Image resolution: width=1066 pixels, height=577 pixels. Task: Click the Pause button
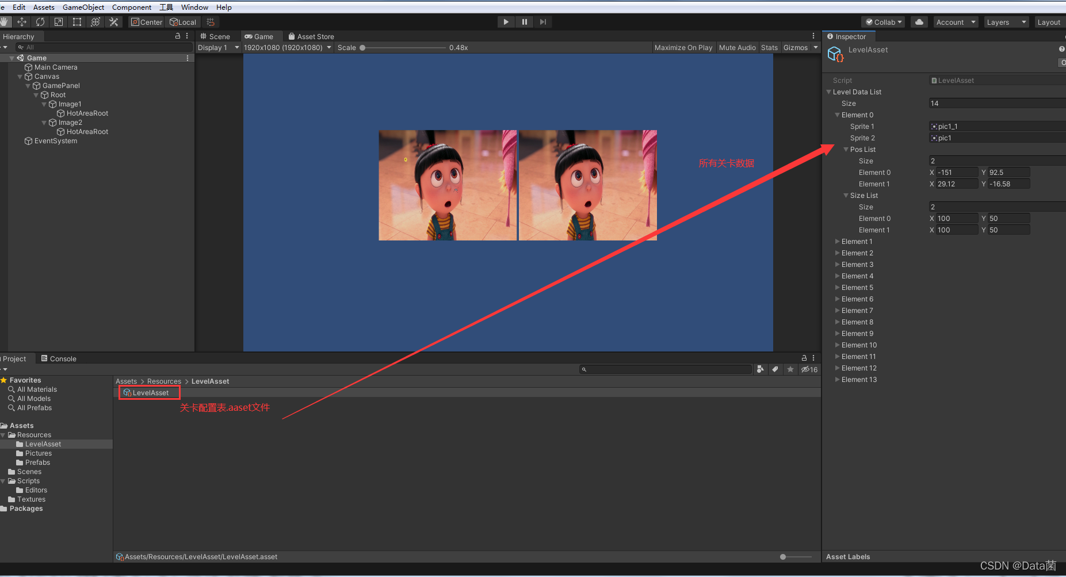point(525,22)
